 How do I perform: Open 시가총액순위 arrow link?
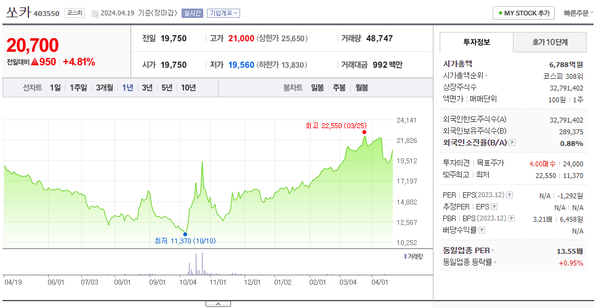click(486, 76)
